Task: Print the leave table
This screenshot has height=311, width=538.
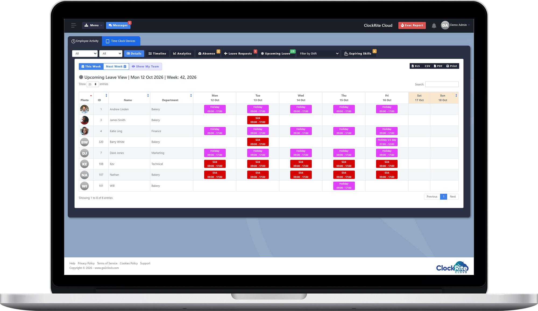Action: tap(452, 66)
